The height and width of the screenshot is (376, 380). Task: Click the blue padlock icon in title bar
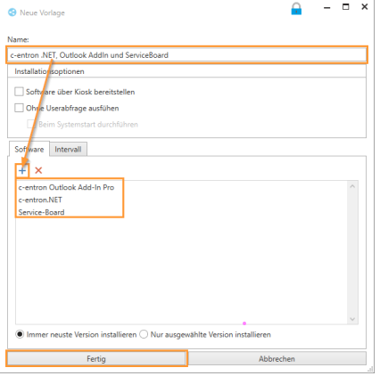(x=296, y=9)
